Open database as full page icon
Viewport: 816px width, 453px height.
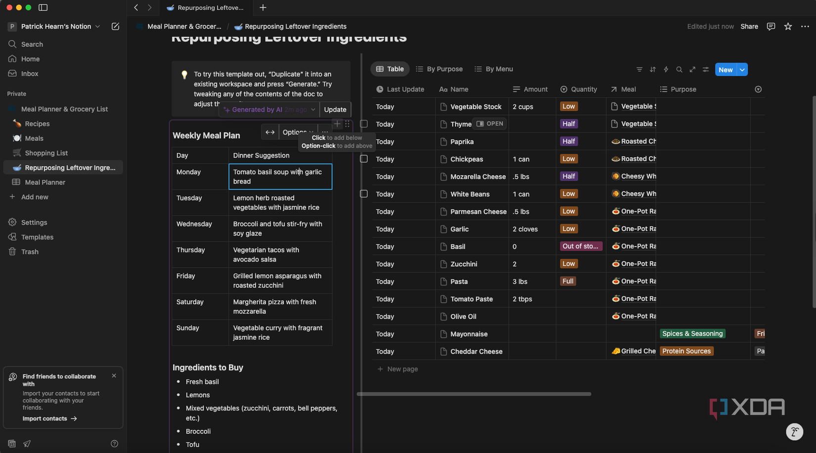coord(692,69)
